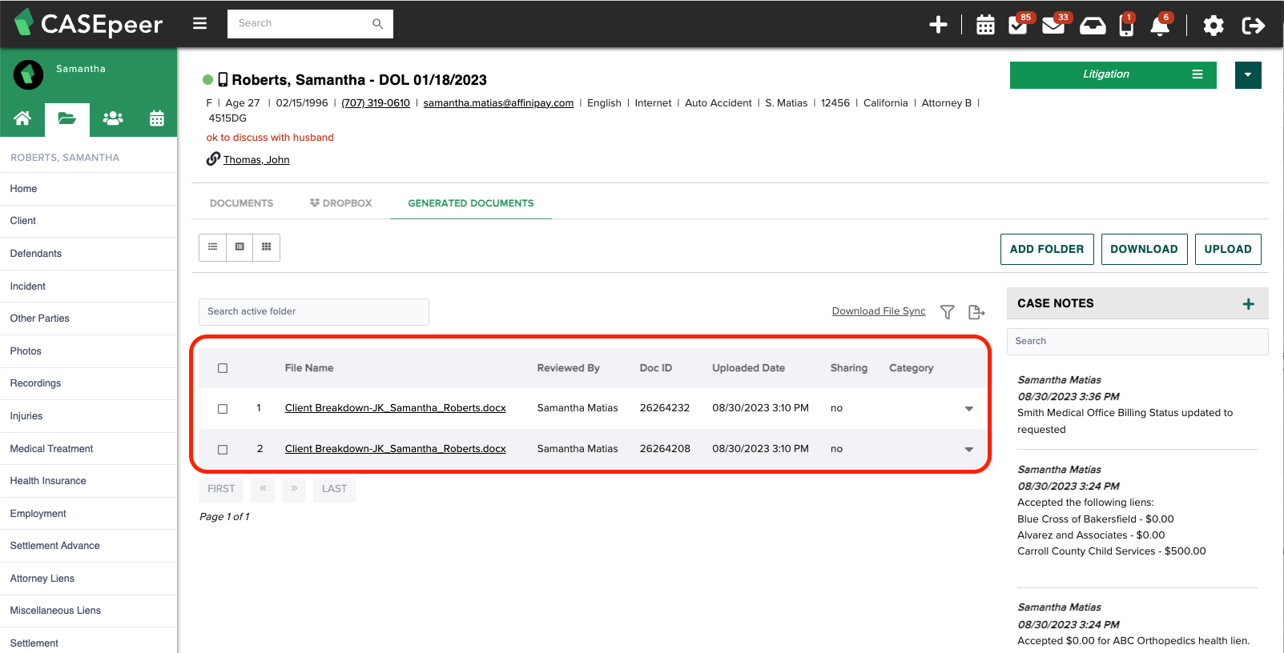Open tasks checkmark icon with 85 badge

pyautogui.click(x=1018, y=25)
